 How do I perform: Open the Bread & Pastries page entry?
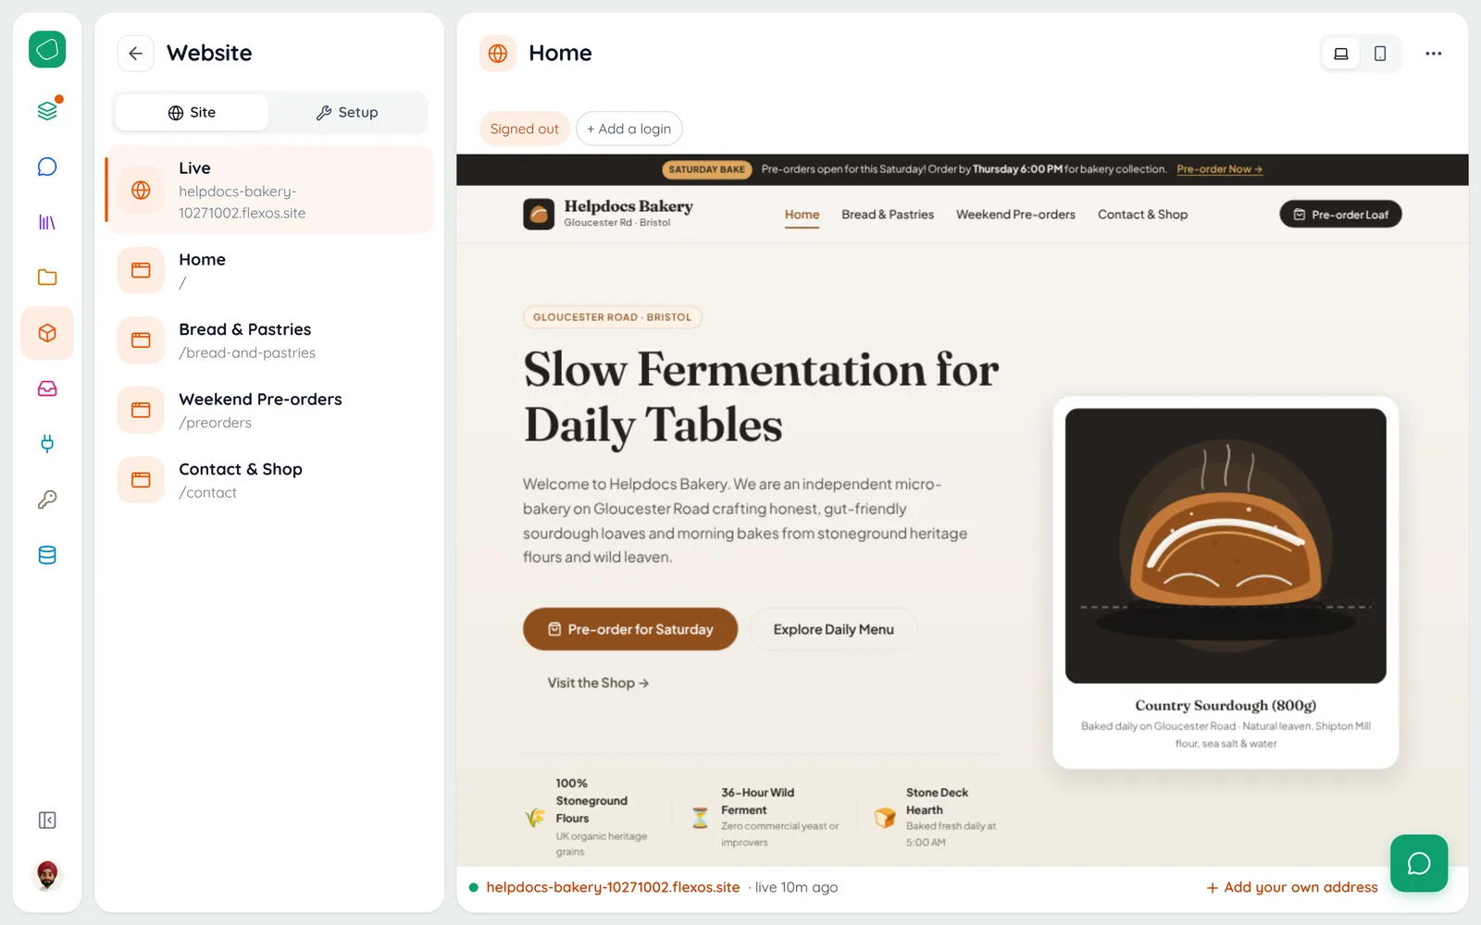tap(269, 340)
